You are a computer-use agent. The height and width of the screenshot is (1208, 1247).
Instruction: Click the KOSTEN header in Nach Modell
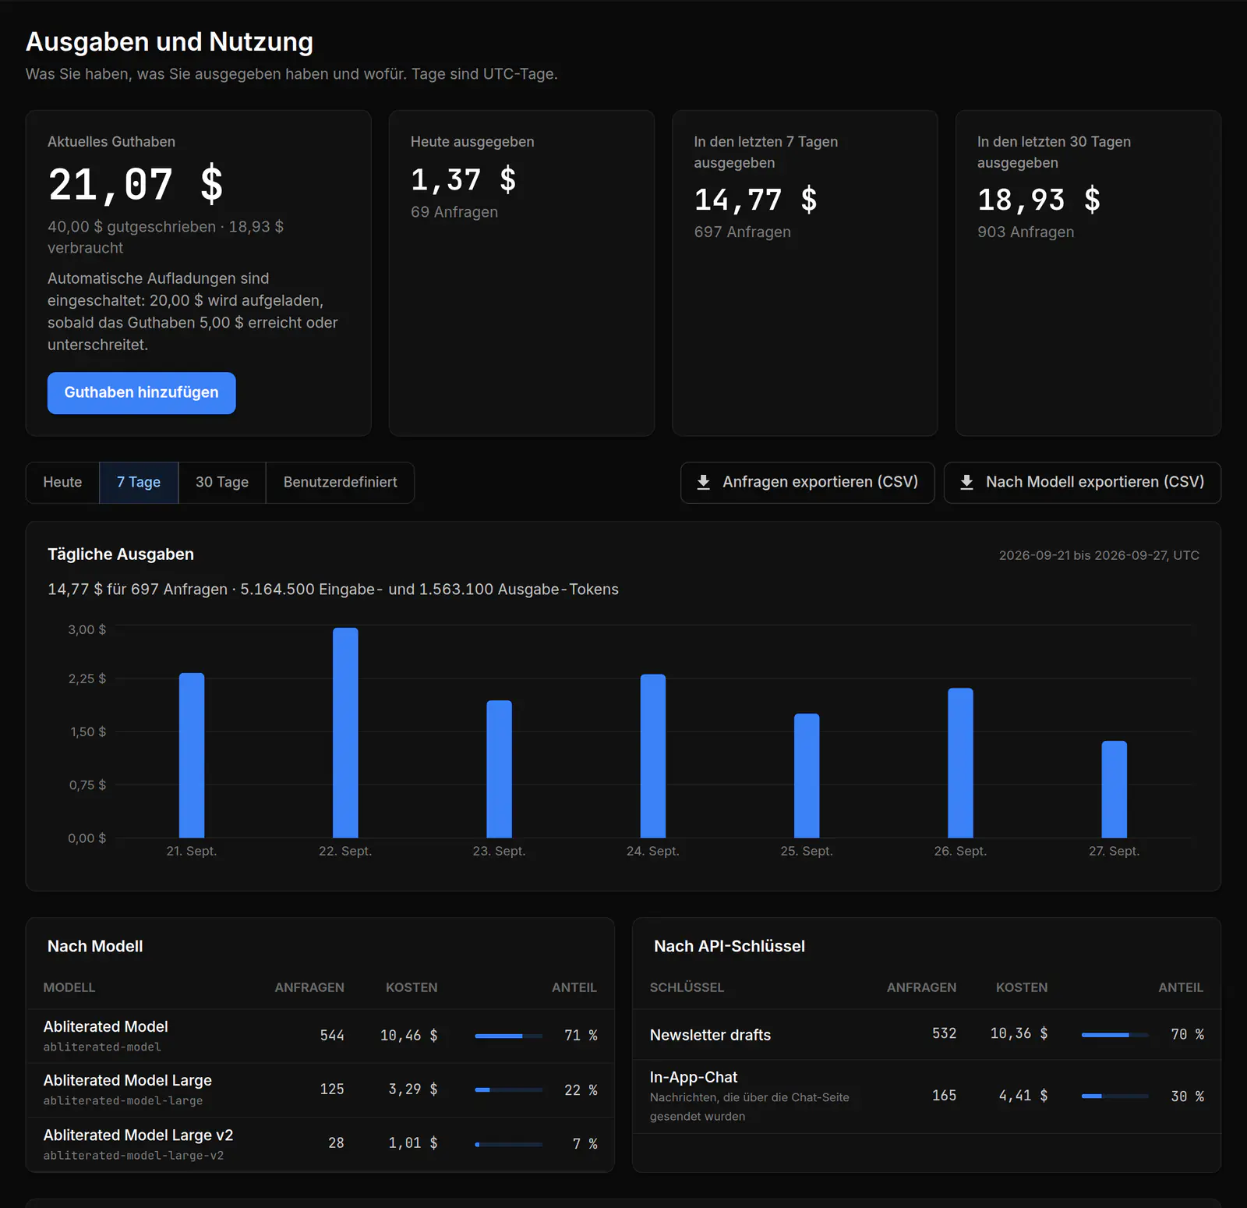pos(412,987)
